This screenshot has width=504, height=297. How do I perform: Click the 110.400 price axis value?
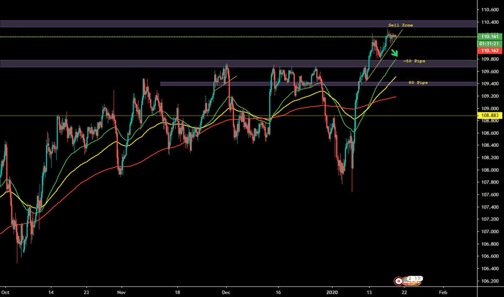[489, 22]
